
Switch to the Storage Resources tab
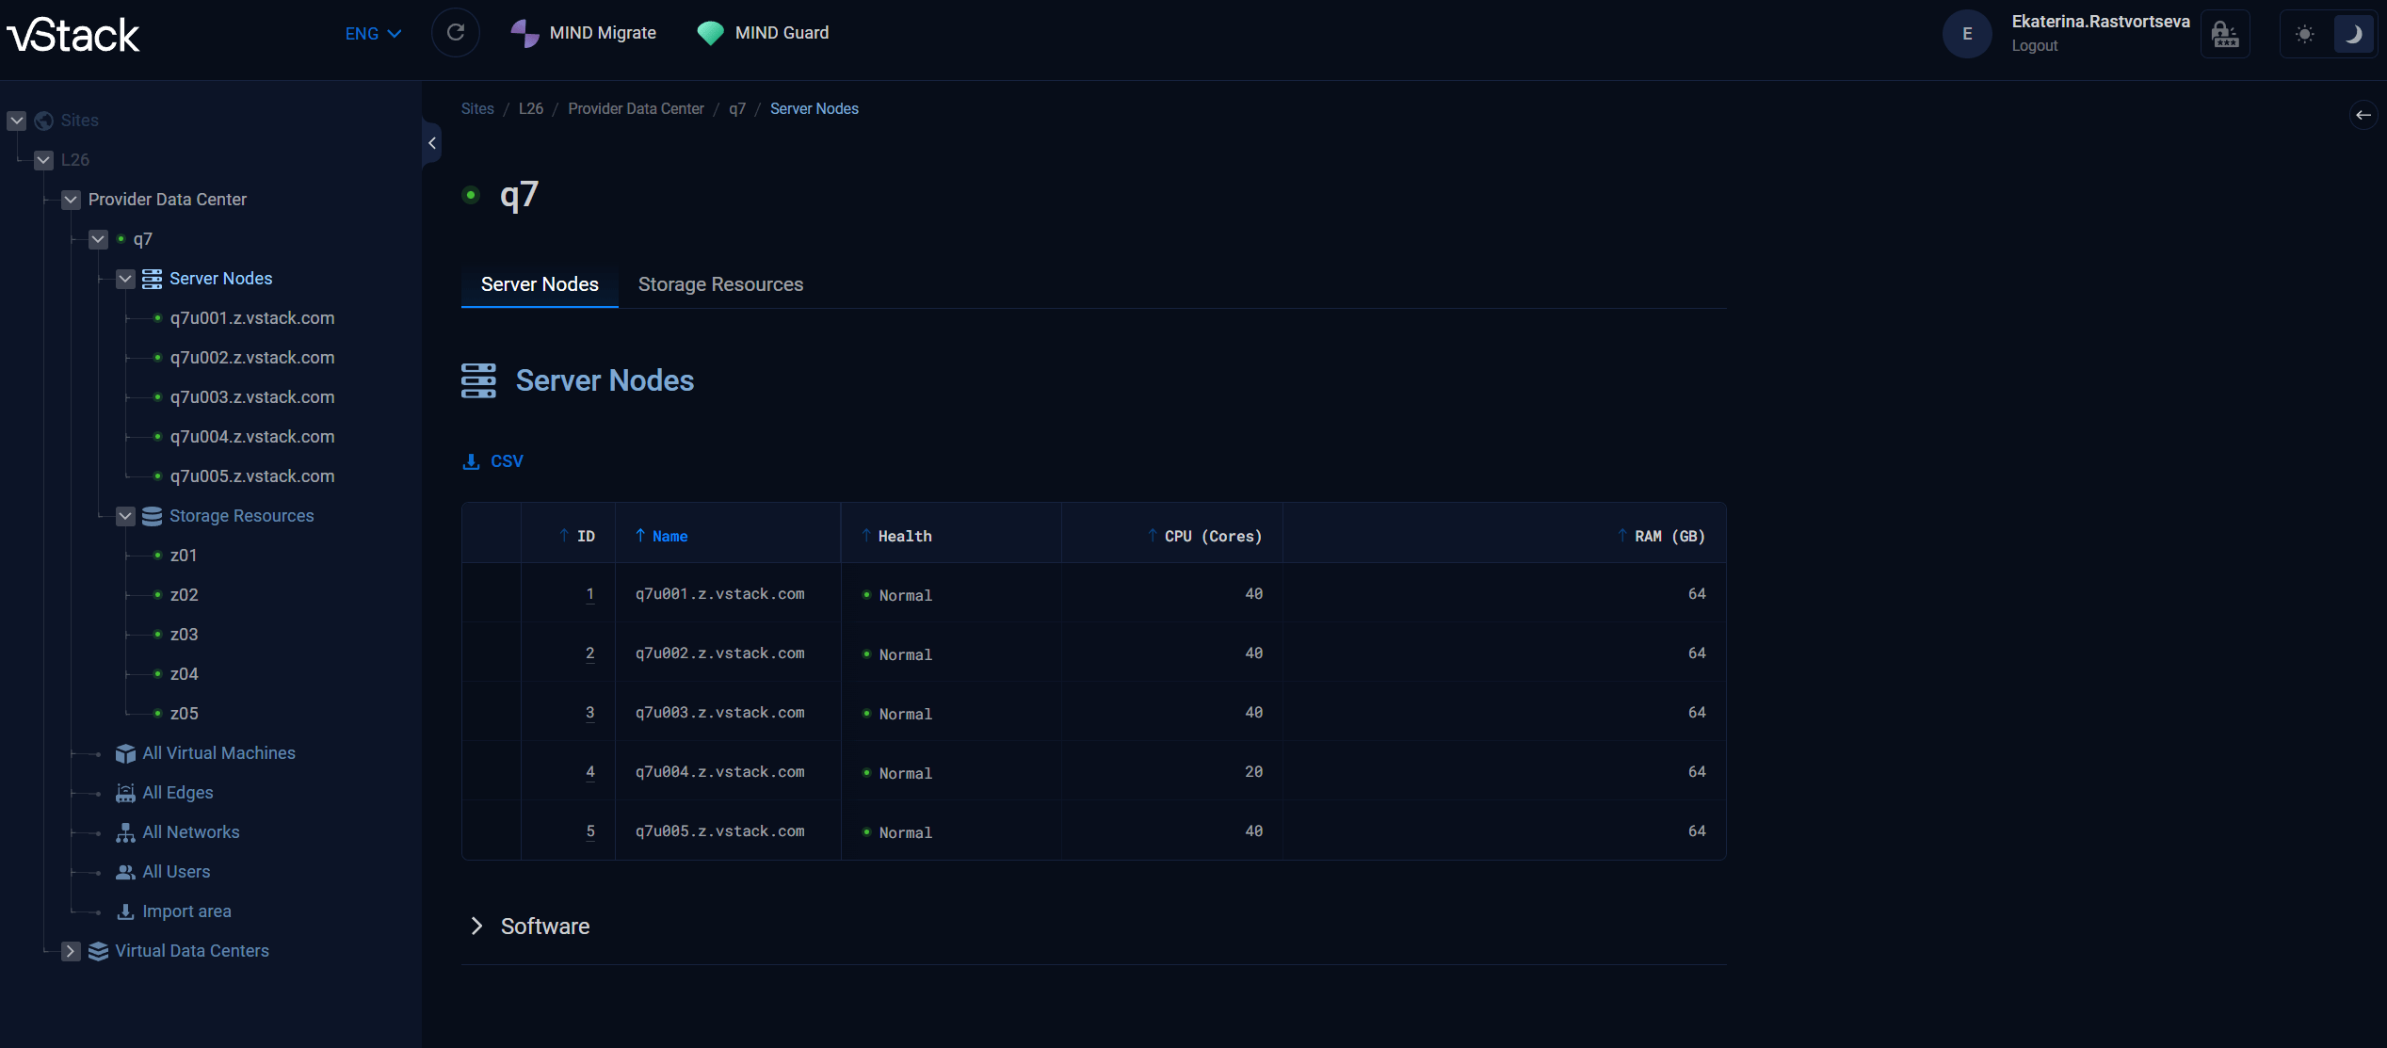[720, 284]
